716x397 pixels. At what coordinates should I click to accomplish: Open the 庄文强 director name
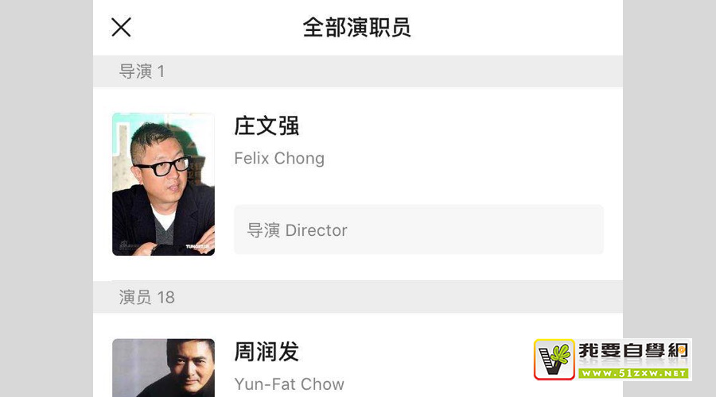point(267,126)
